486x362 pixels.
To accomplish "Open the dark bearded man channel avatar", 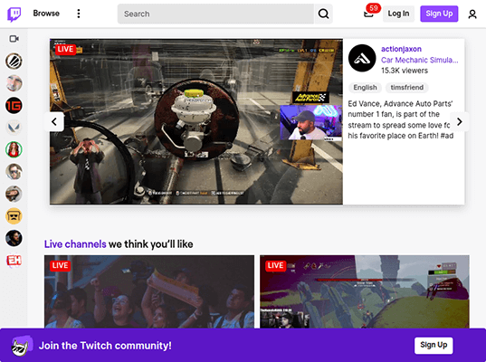I will click(x=14, y=238).
